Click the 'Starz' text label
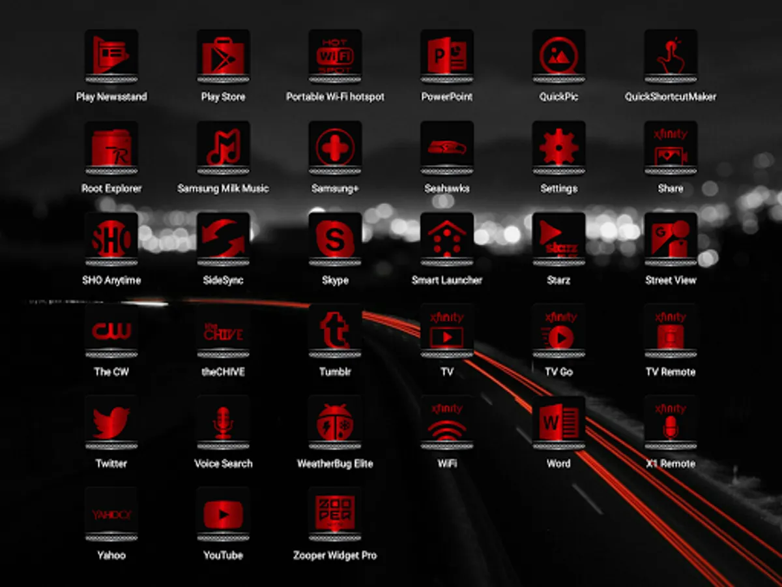Viewport: 782px width, 587px height. [x=558, y=280]
